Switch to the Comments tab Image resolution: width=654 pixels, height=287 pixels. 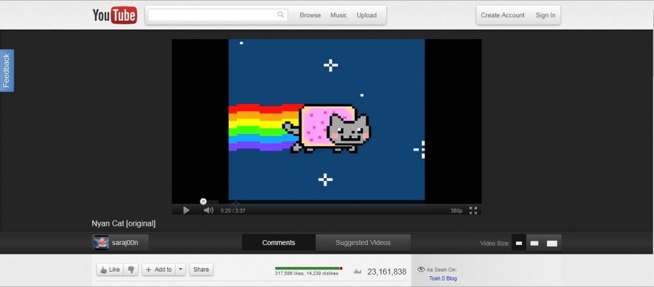pos(278,243)
